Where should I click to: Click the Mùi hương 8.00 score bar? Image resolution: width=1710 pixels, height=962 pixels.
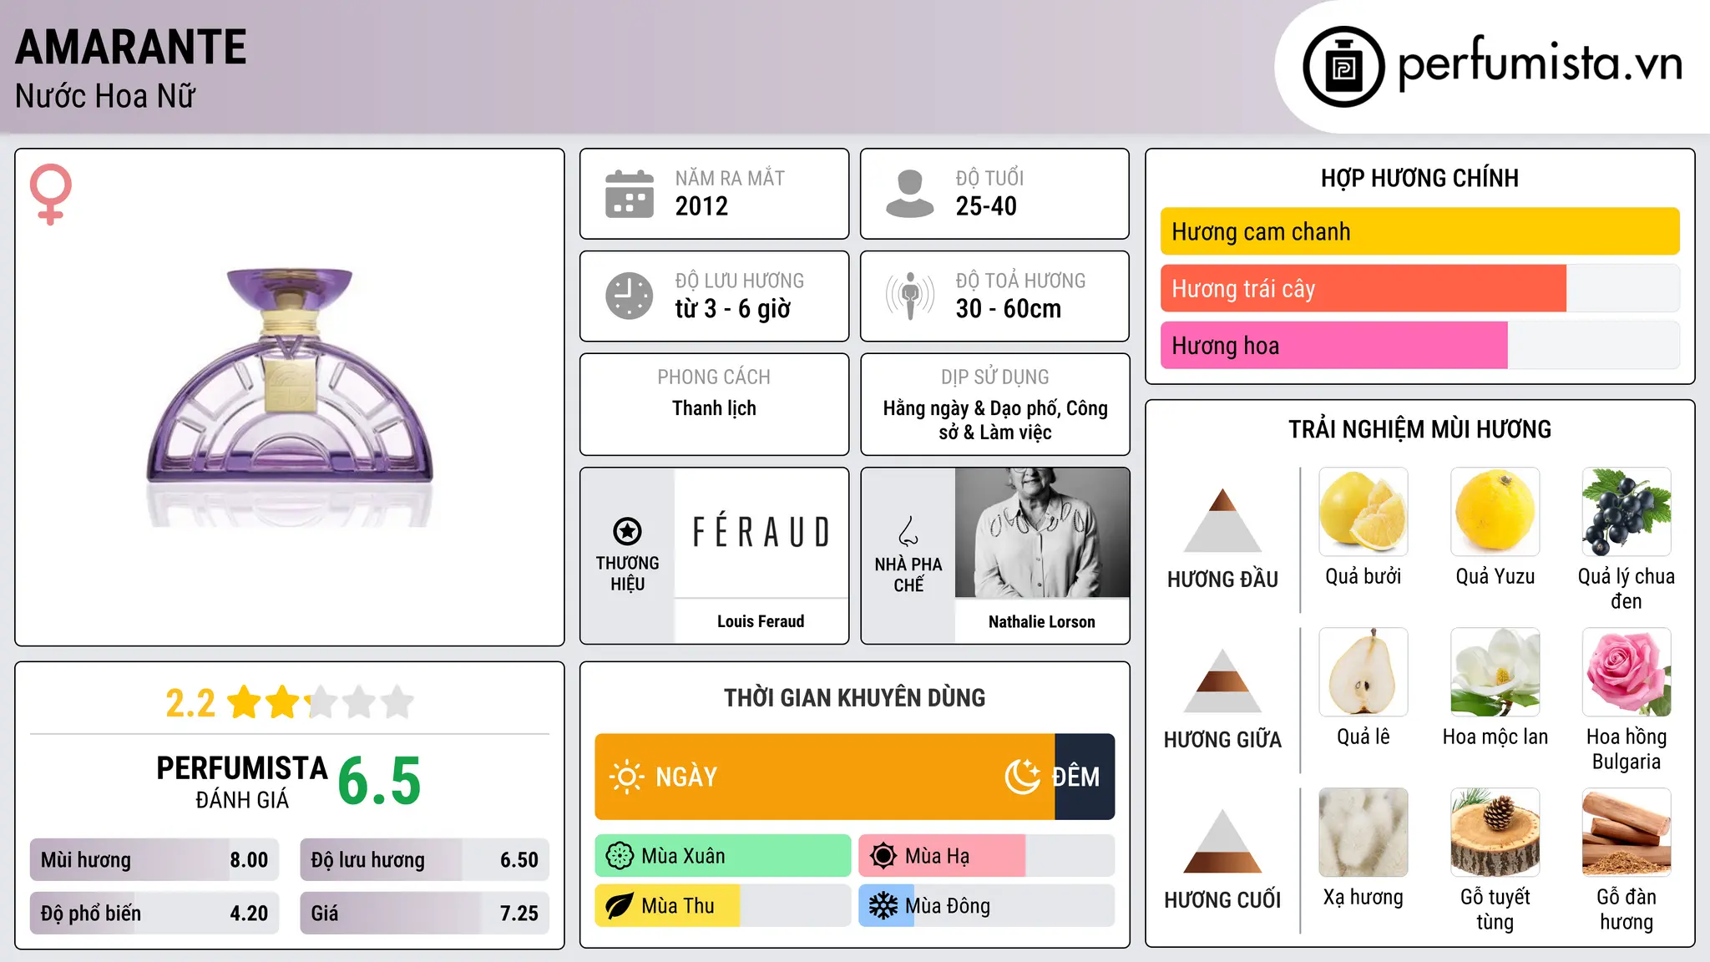coord(154,860)
